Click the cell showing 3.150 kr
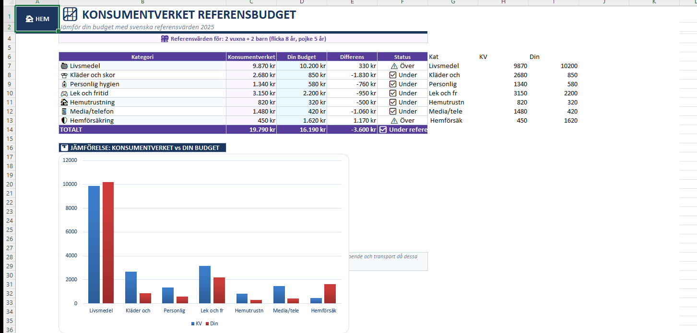This screenshot has height=333, width=697. pyautogui.click(x=251, y=93)
